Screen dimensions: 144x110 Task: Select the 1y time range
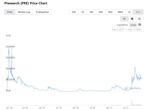point(129,12)
